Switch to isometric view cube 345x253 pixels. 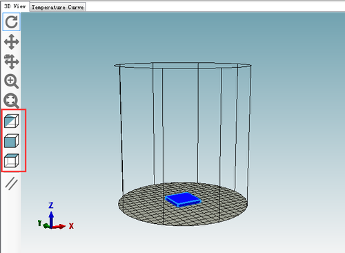pos(11,121)
